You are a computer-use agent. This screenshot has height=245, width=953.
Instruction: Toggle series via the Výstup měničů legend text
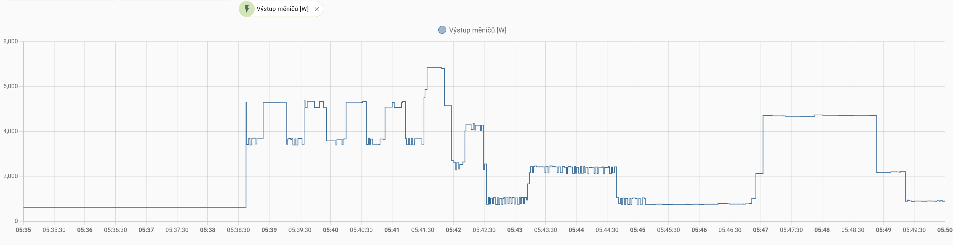coord(477,30)
